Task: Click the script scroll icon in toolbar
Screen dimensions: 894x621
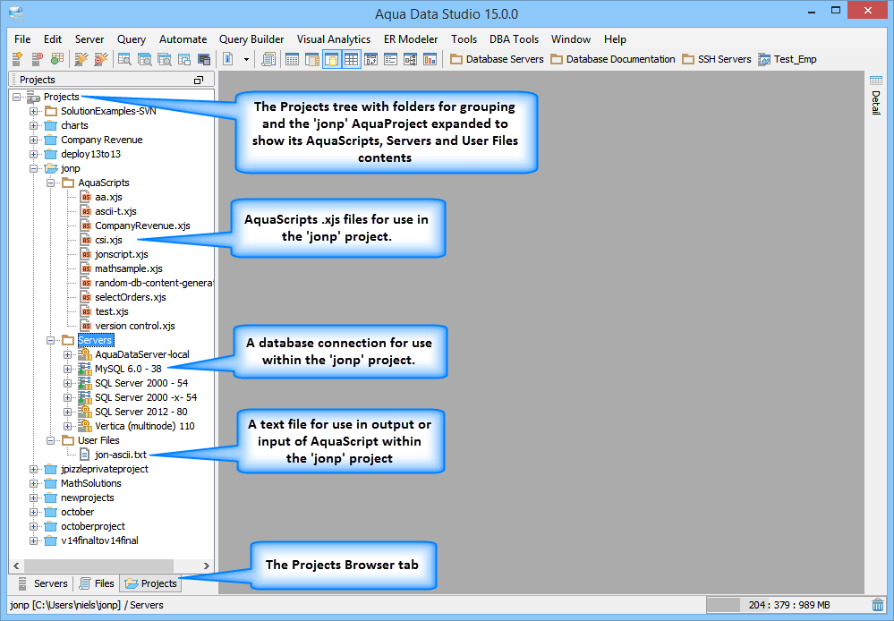Action: (268, 59)
